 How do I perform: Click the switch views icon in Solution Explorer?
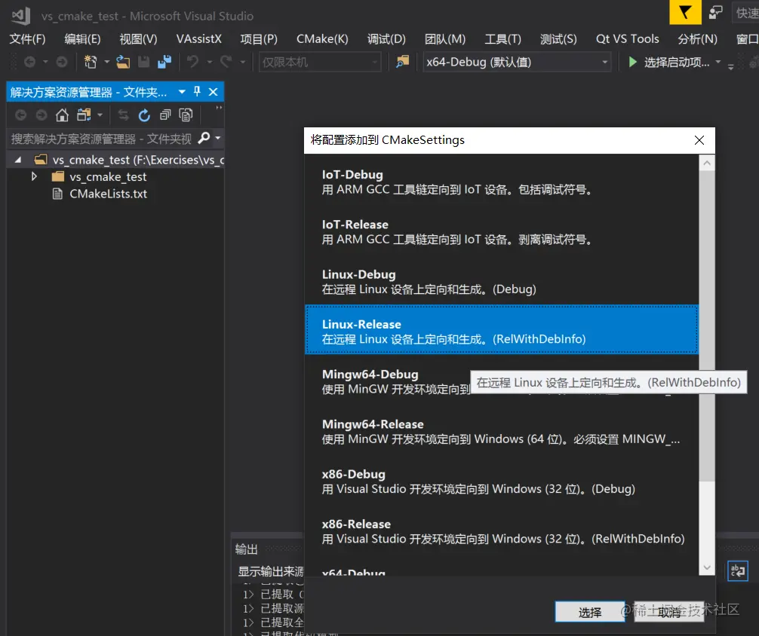point(84,115)
